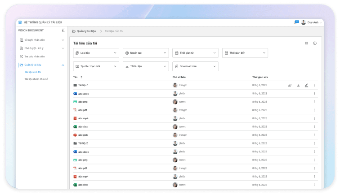Viewport: 340px width, 195px height.
Task: Collapse the Quản lý tài liệu section
Action: click(x=63, y=65)
